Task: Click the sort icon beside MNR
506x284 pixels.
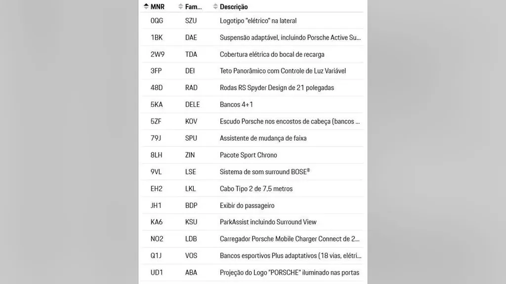Action: [145, 6]
